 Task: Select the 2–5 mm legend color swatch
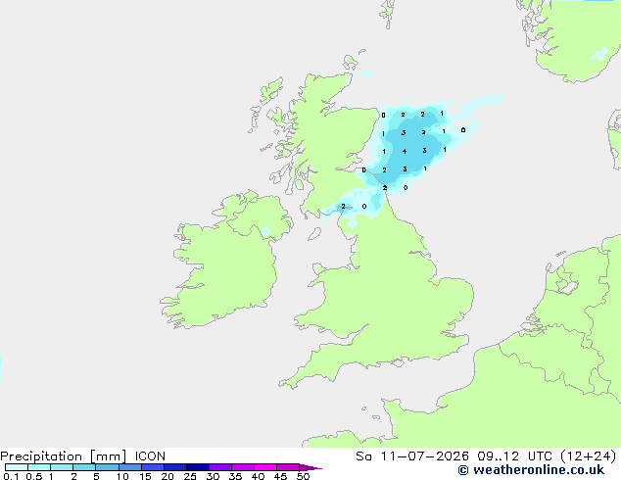84,467
